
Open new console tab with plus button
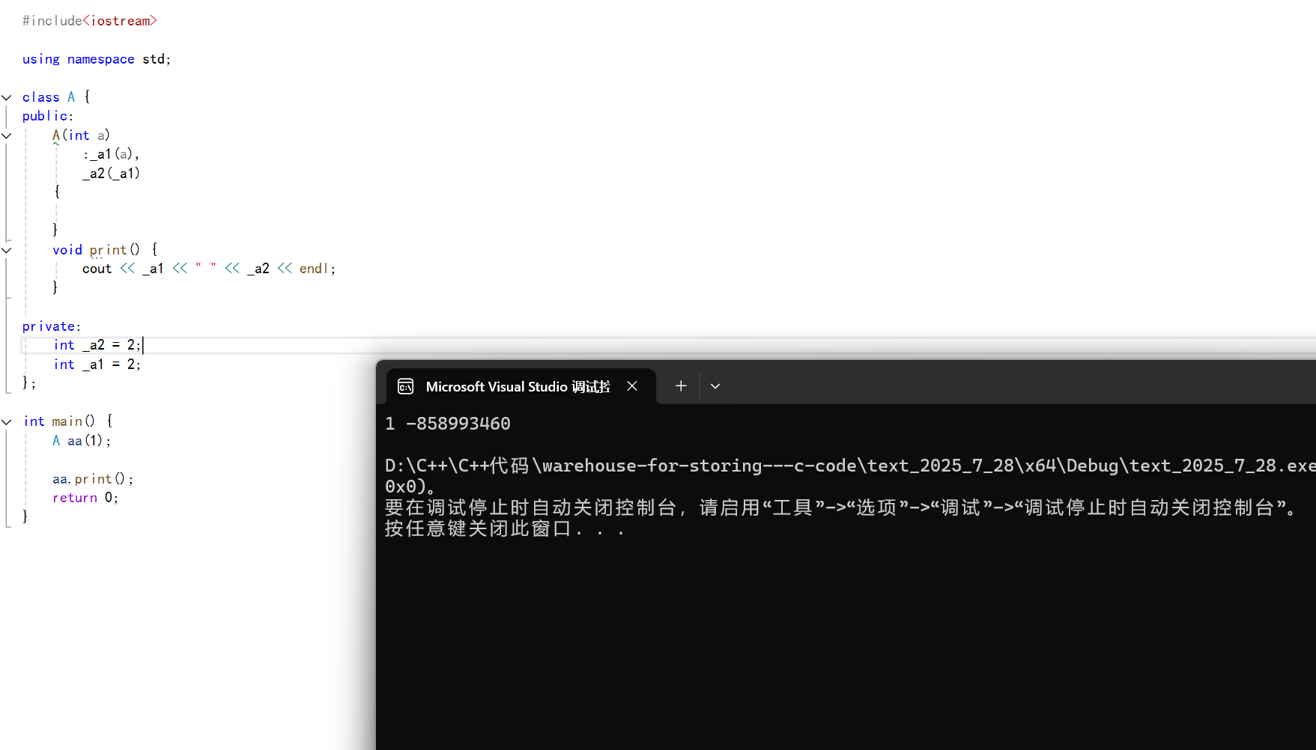681,386
